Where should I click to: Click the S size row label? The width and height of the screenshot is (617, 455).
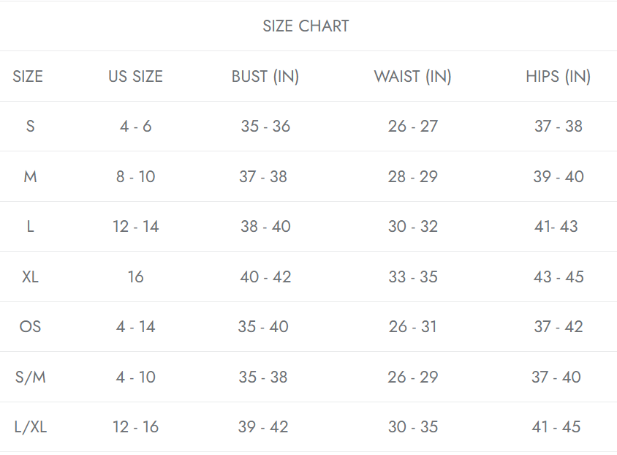[30, 126]
